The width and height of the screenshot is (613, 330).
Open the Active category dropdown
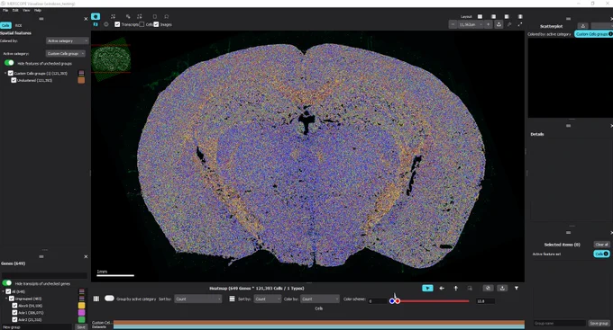[65, 53]
